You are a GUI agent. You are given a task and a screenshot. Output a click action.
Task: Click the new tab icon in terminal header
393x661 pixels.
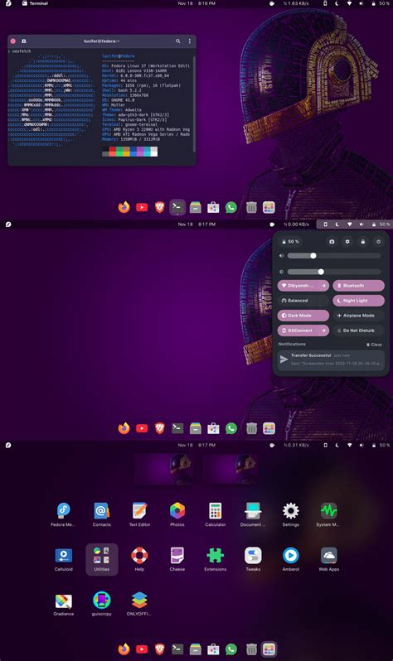24,41
